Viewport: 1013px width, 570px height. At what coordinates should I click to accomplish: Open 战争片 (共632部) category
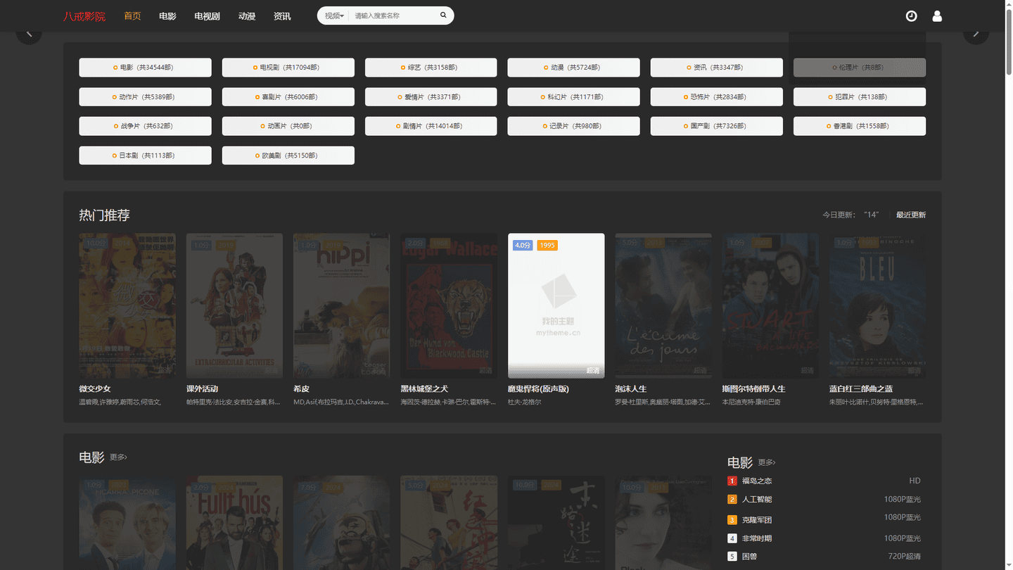pyautogui.click(x=145, y=126)
